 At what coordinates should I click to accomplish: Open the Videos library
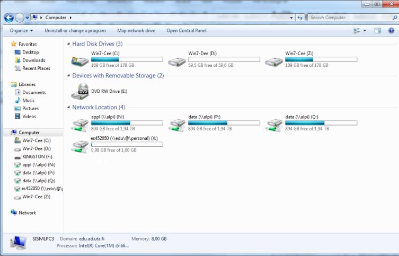pyautogui.click(x=29, y=116)
